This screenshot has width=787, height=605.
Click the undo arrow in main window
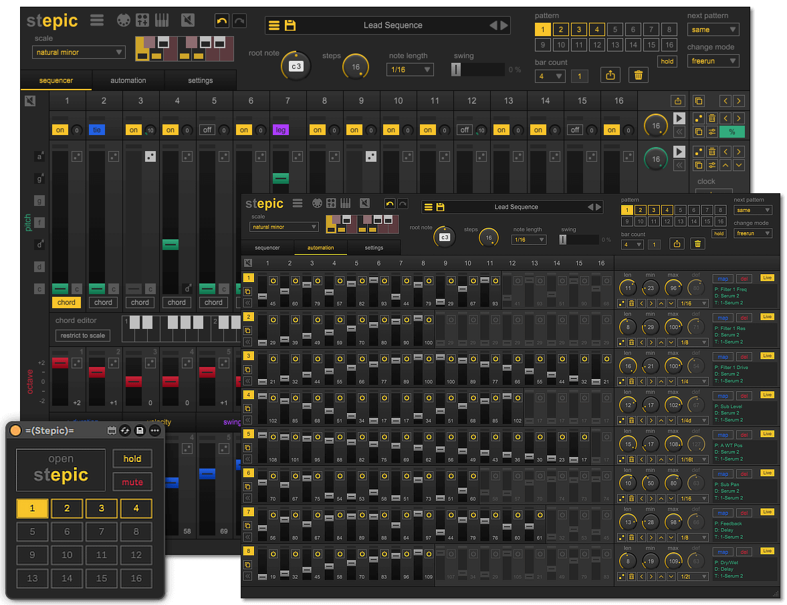222,21
